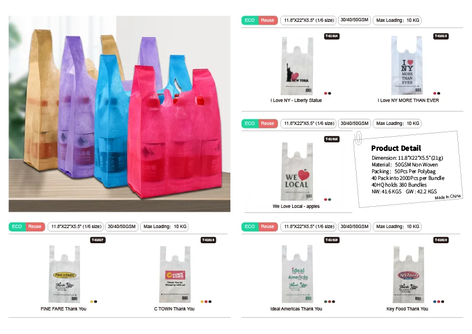The image size is (472, 334).
Task: Click the colorful non-woven bags main photo
Action: pos(119,114)
